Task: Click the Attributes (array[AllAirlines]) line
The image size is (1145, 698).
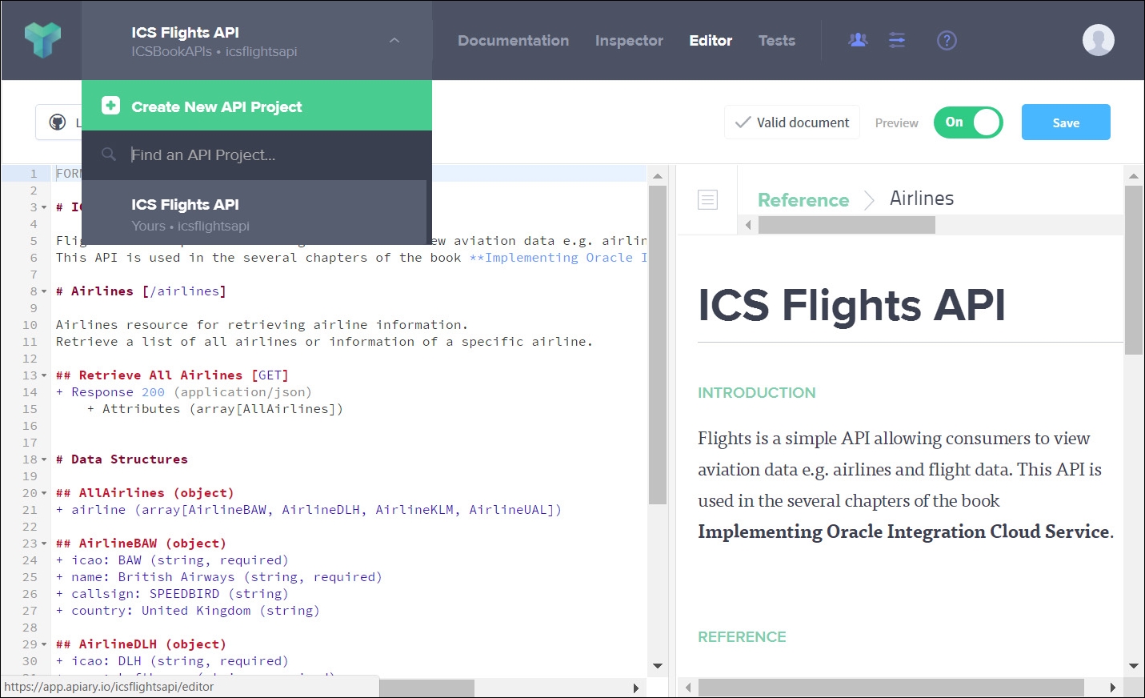Action: tap(215, 409)
